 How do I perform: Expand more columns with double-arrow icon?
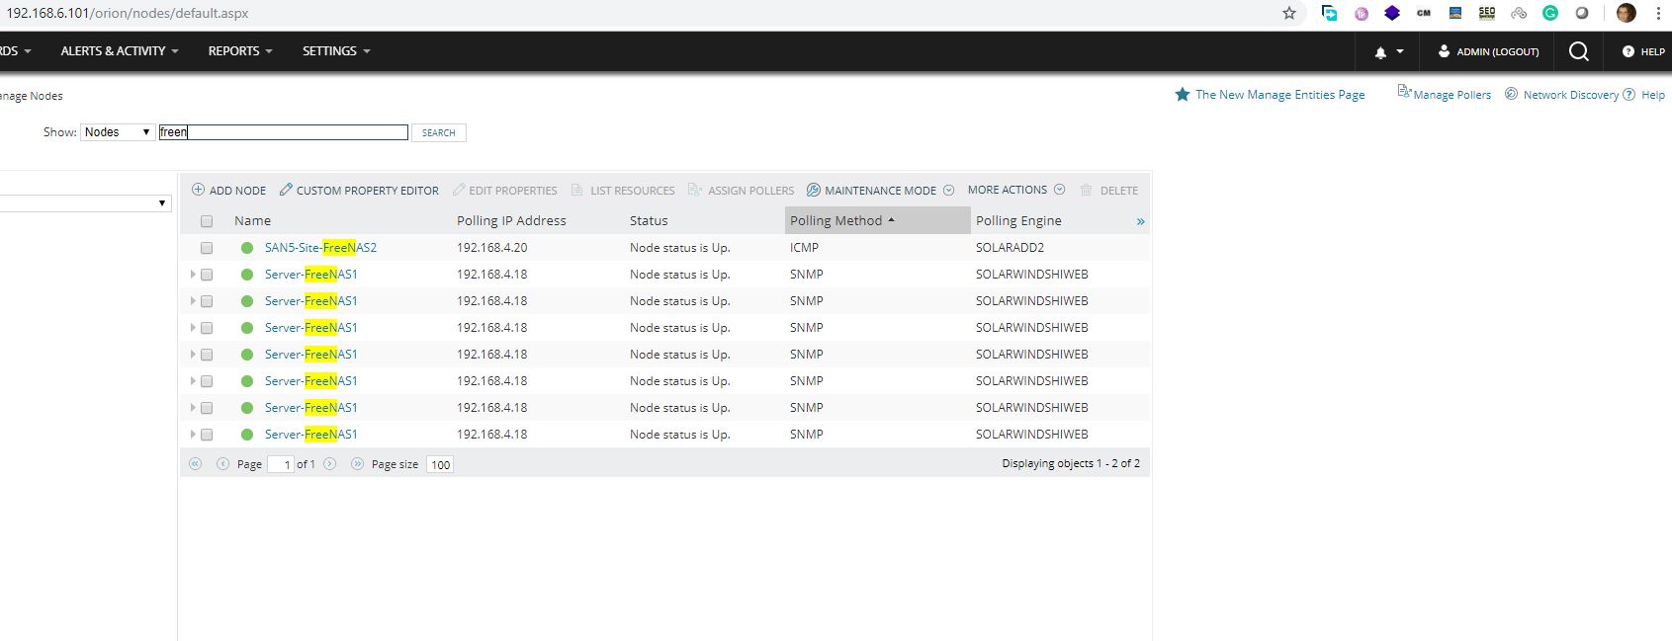pos(1140,221)
